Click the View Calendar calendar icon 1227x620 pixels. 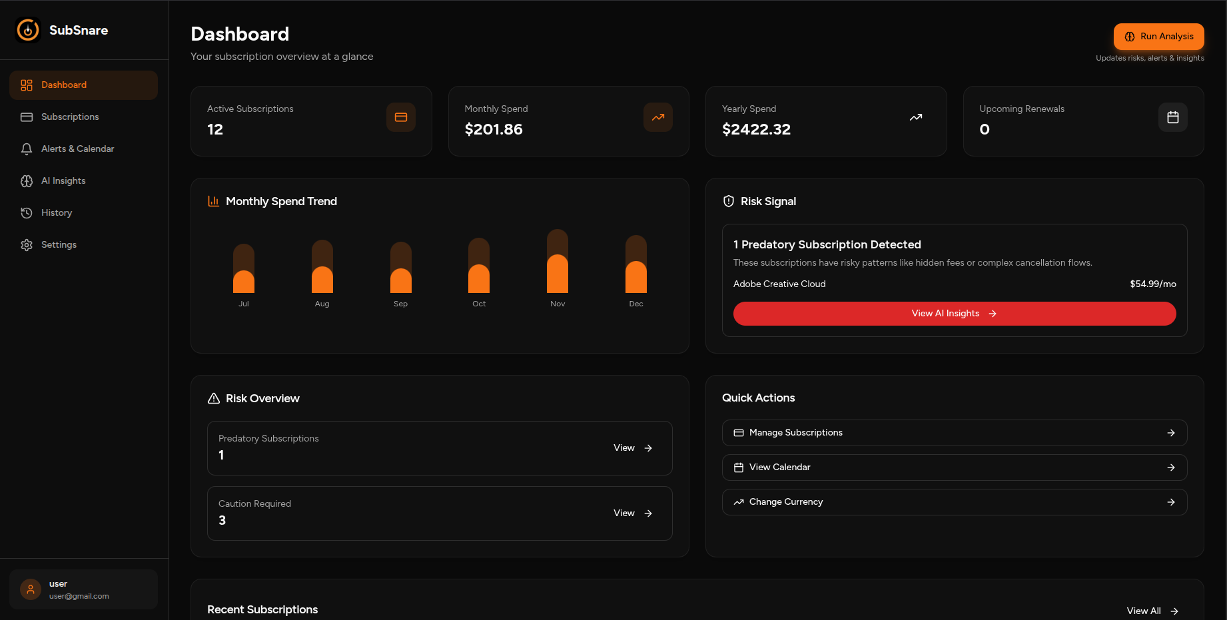click(739, 467)
